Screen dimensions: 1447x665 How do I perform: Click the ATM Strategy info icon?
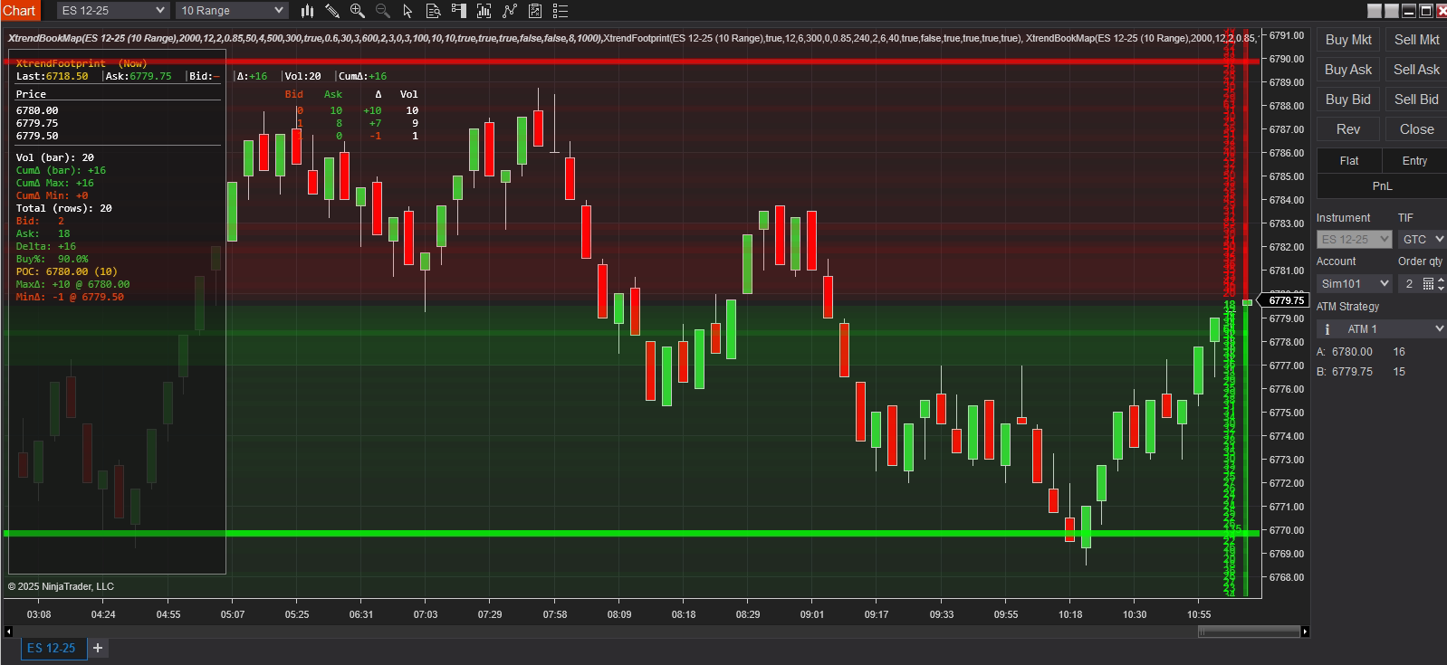tap(1327, 329)
